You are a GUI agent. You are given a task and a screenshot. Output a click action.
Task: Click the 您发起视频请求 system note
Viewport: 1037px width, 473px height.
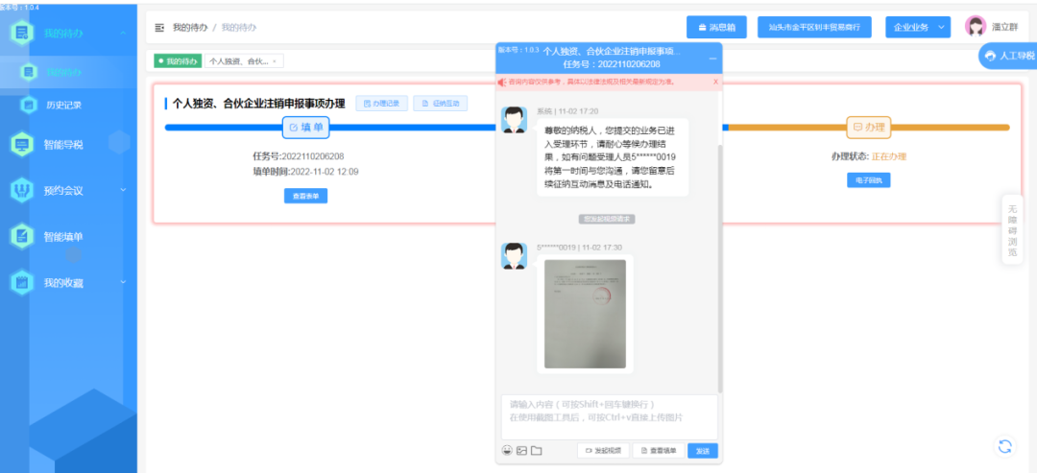(x=607, y=219)
